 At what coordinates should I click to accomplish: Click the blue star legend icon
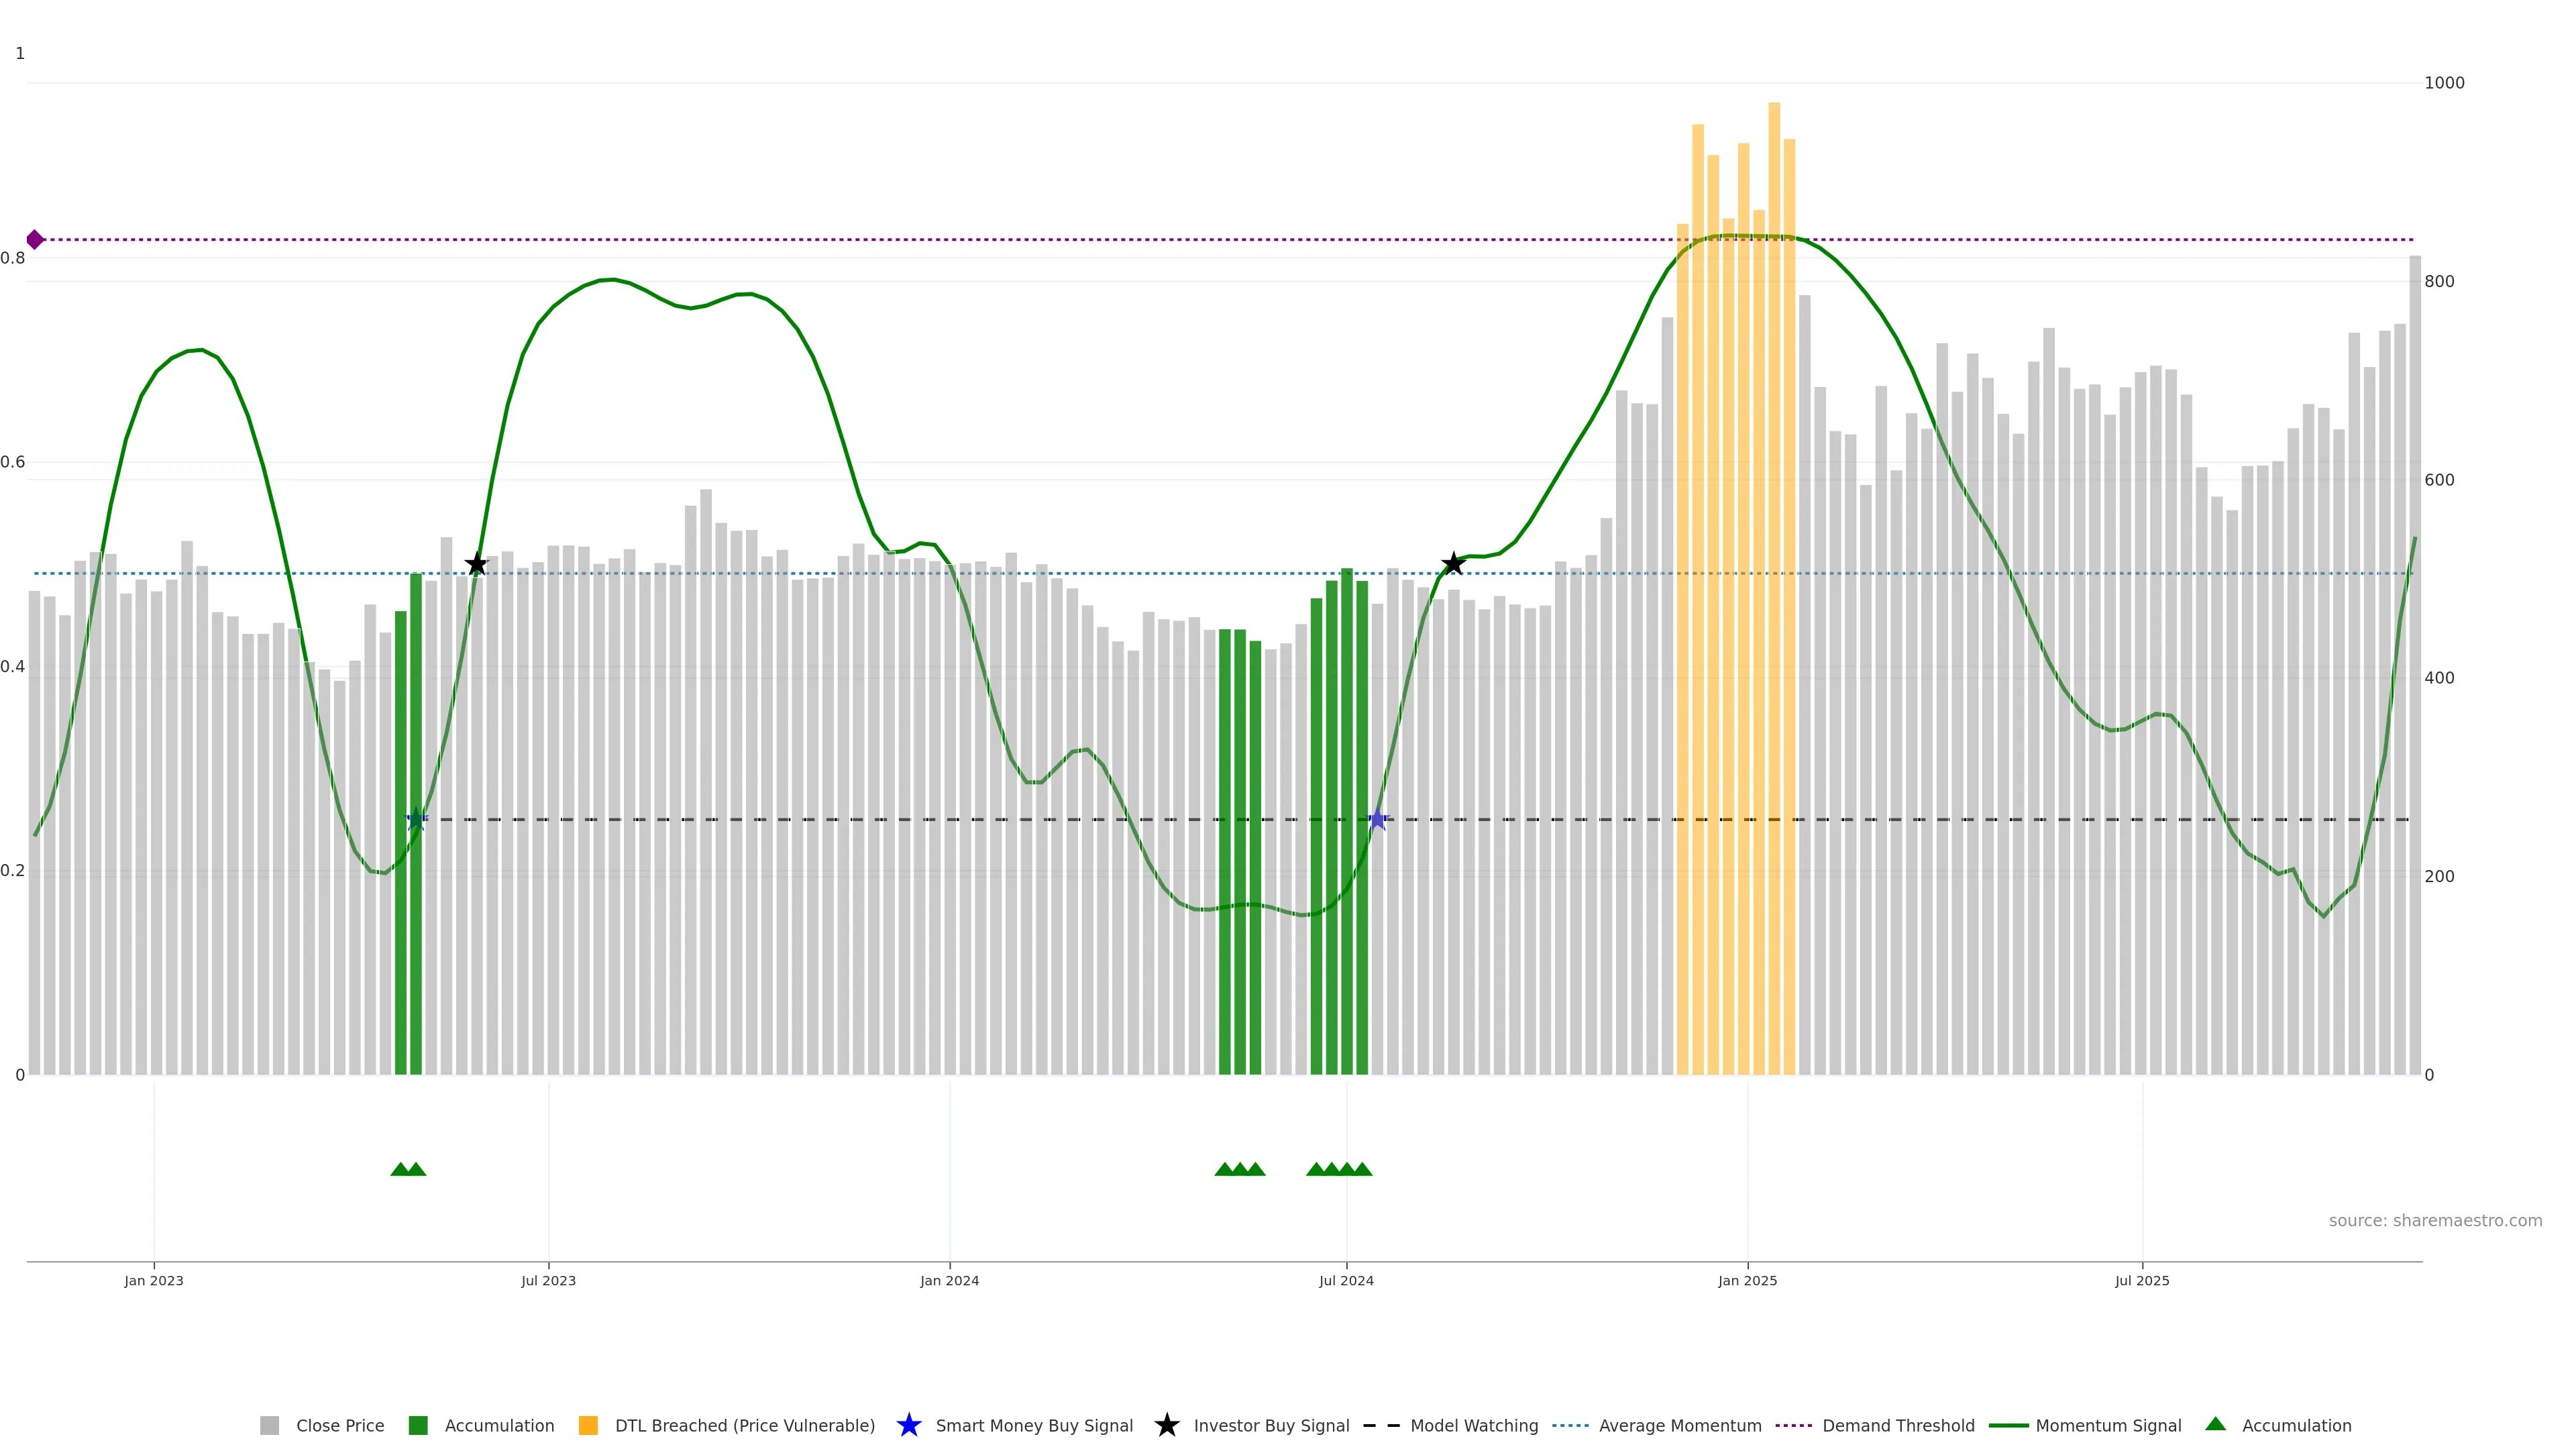pos(908,1425)
